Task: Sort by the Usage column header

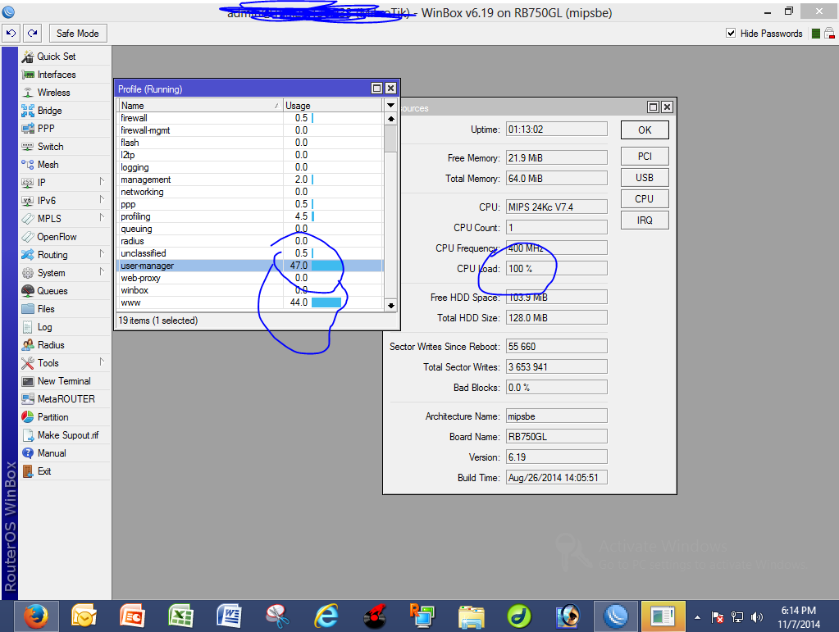Action: pos(333,105)
